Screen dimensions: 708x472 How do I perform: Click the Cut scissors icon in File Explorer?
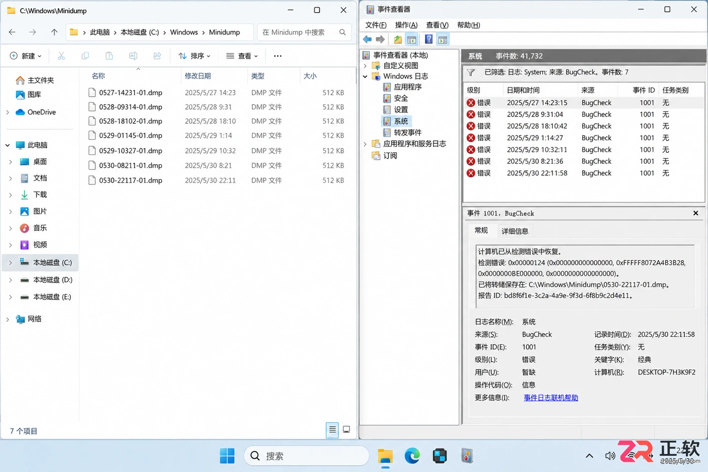point(61,56)
